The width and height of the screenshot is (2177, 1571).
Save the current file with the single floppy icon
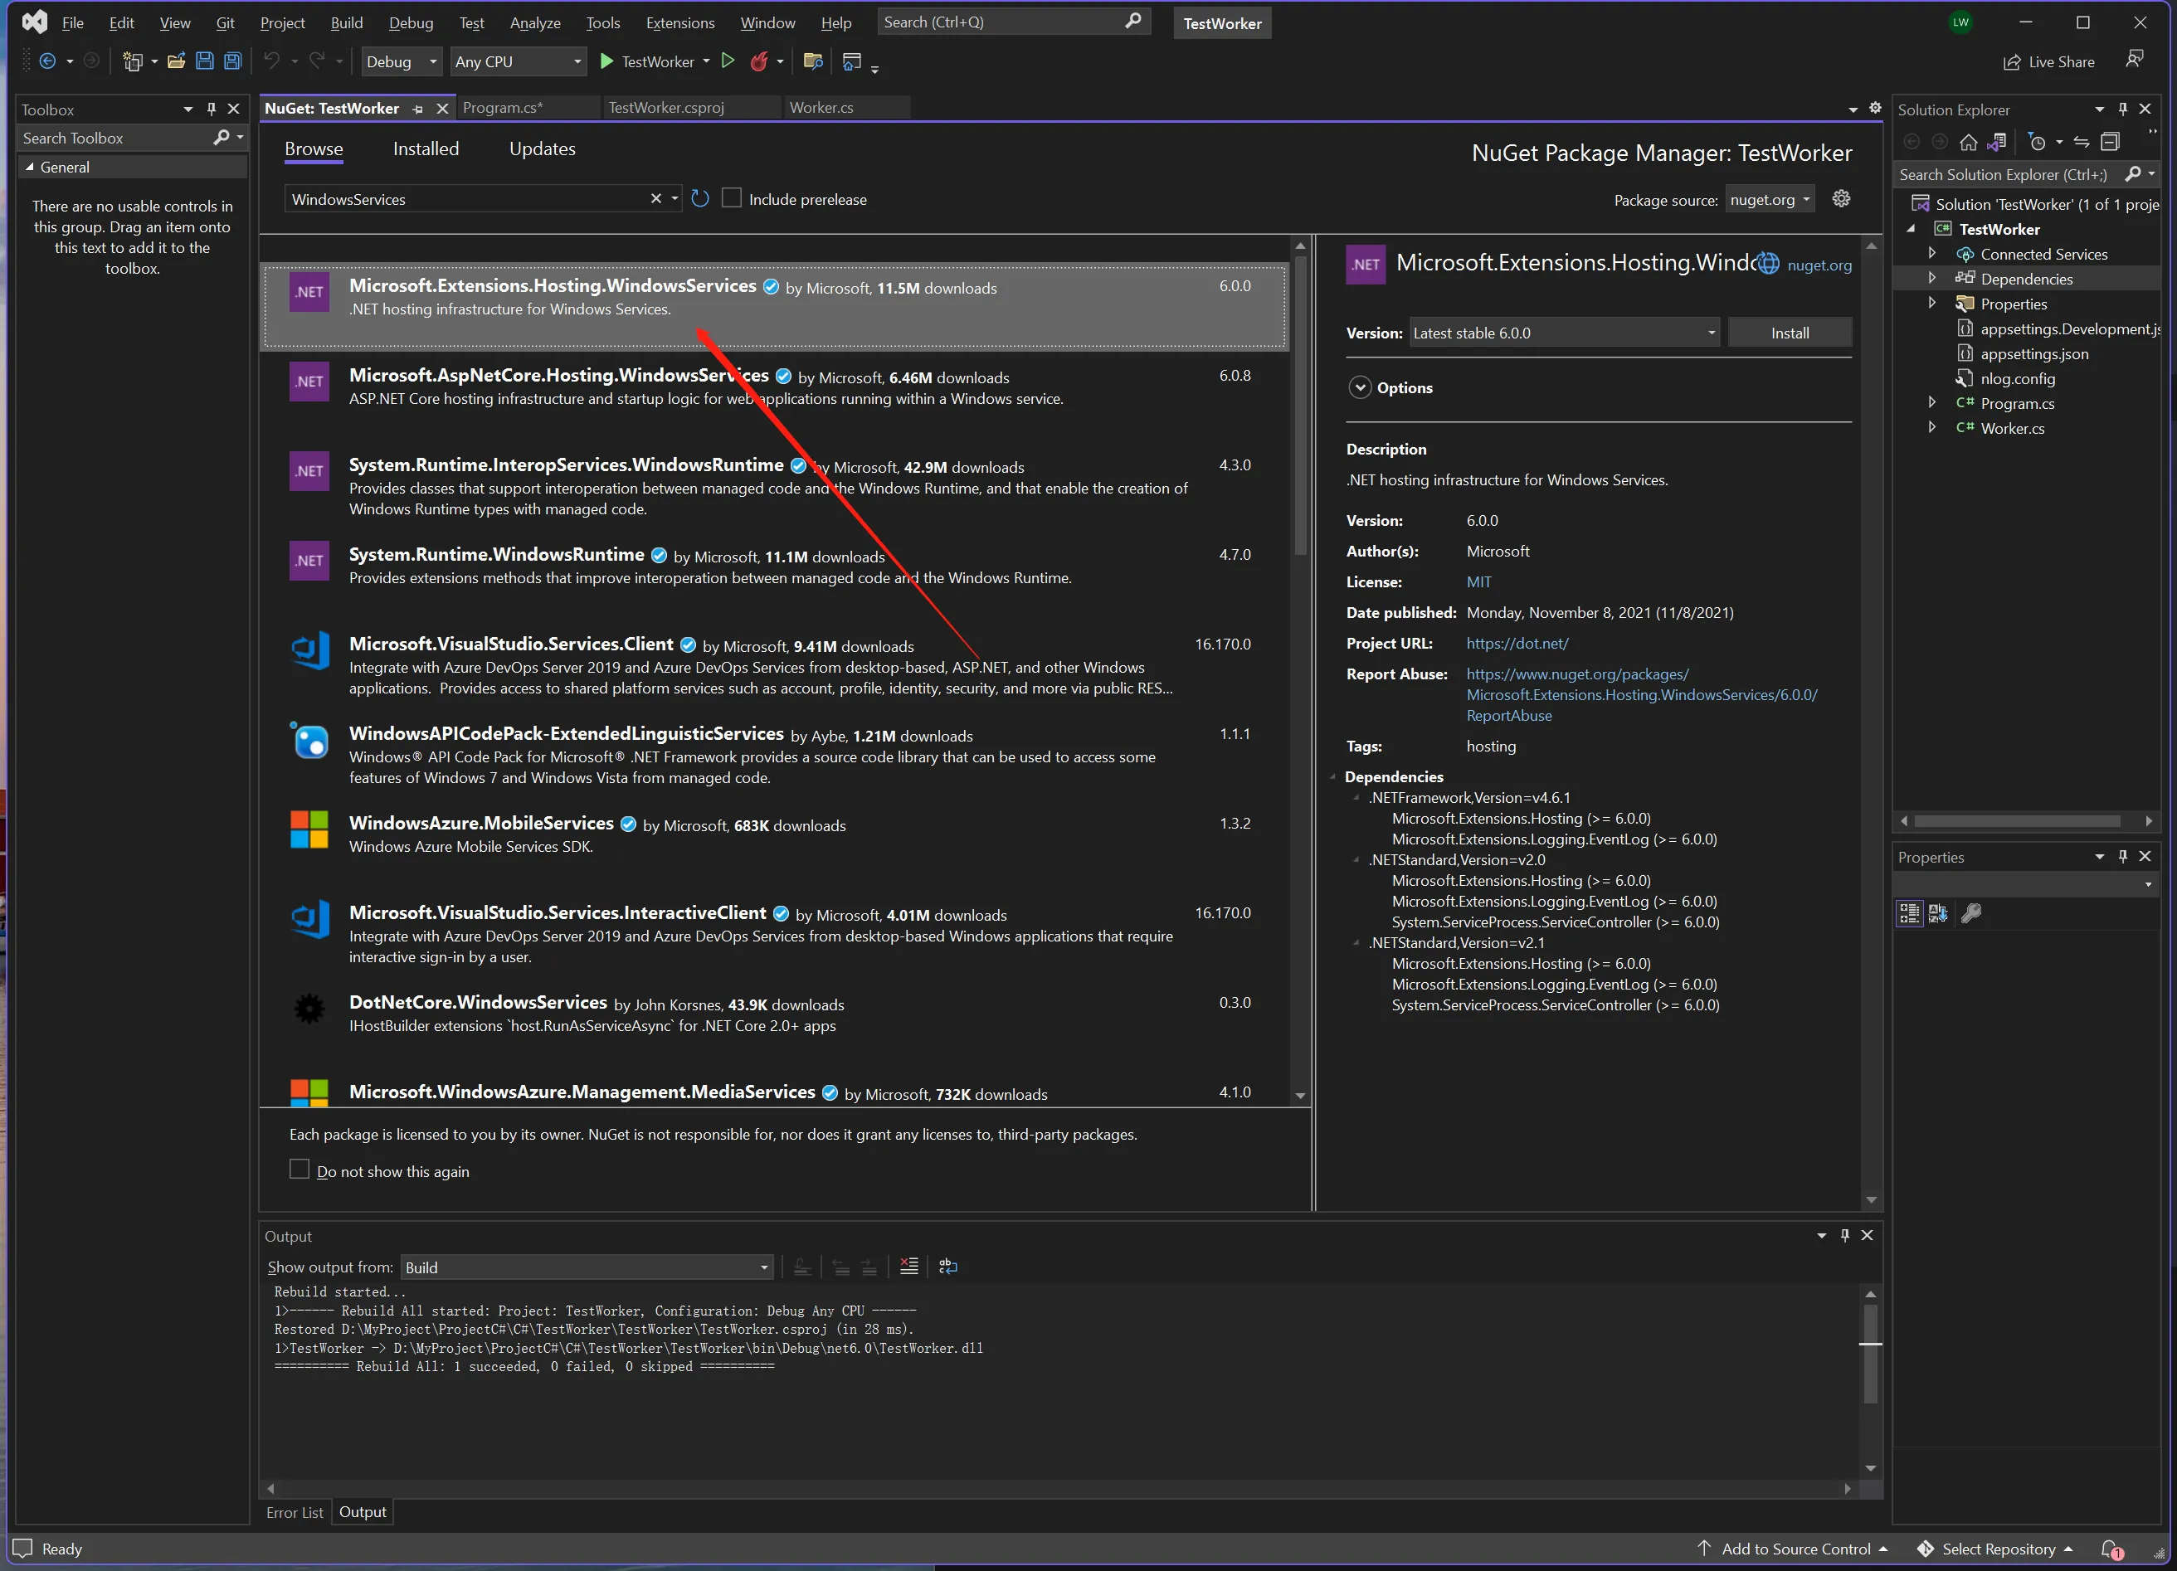[204, 61]
